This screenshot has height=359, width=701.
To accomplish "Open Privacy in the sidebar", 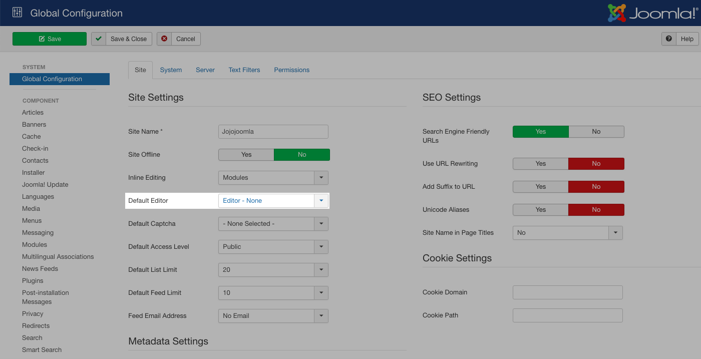I will tap(33, 314).
